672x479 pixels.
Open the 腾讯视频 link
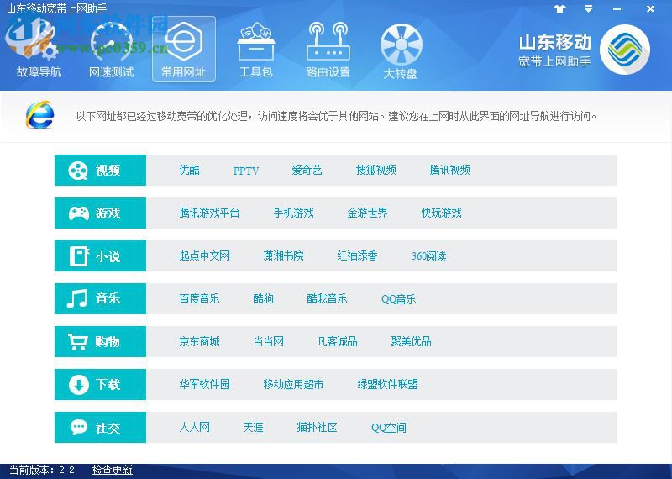450,171
